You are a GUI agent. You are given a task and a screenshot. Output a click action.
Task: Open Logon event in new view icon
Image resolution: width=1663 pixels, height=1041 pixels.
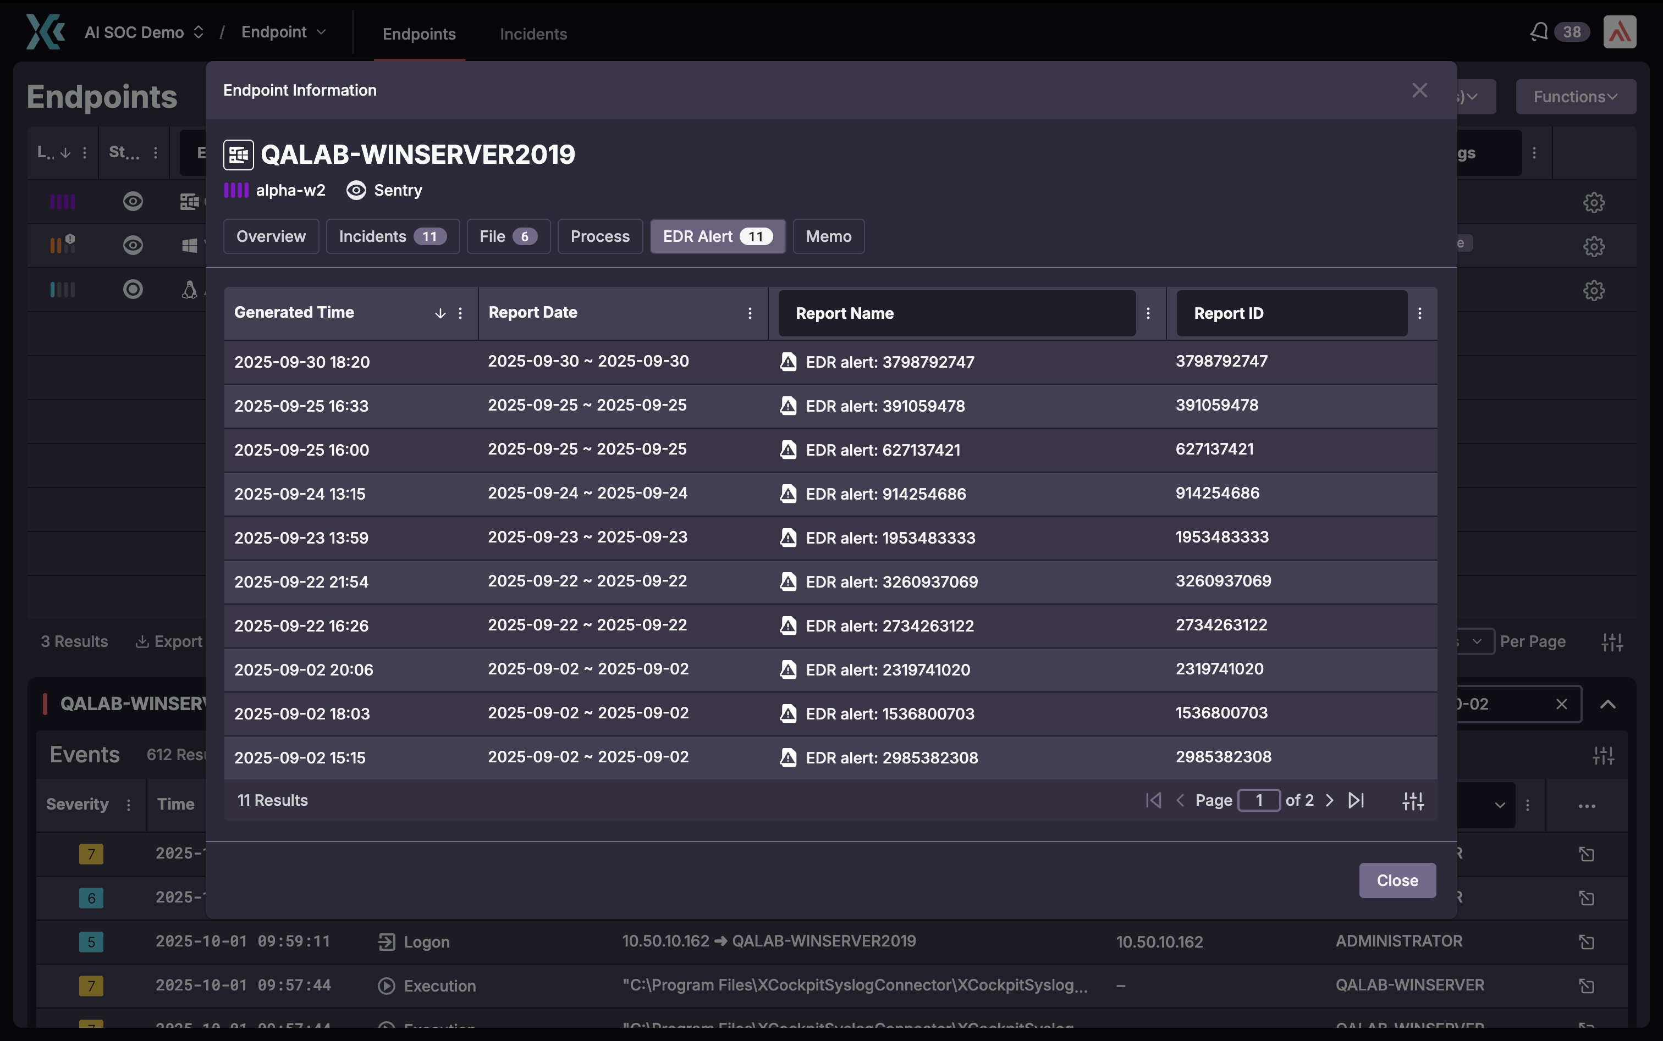click(x=1587, y=942)
